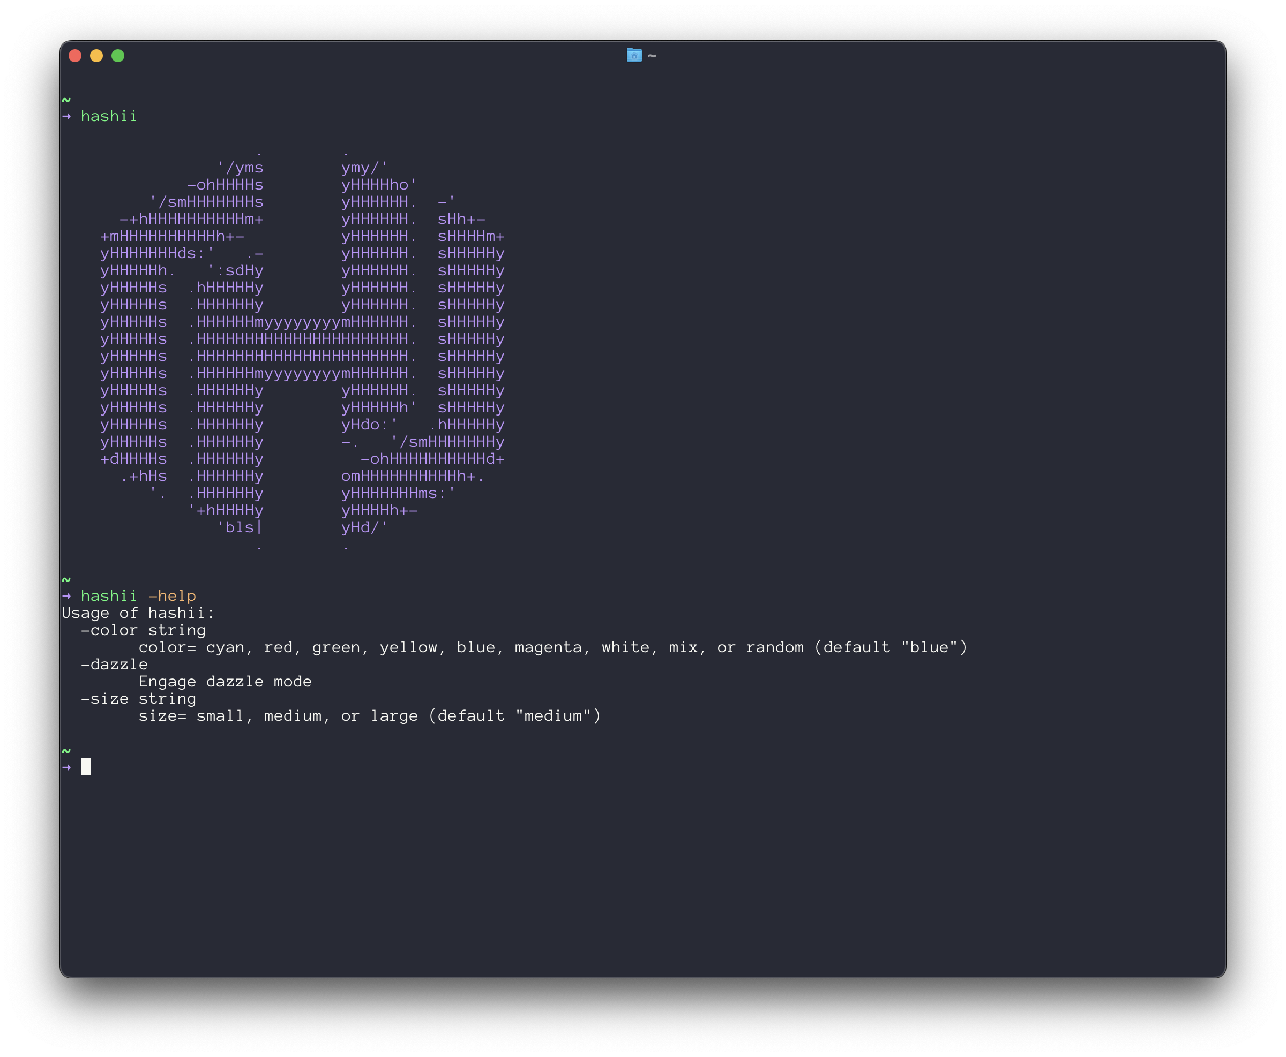The width and height of the screenshot is (1286, 1057).
Task: Click the -size string option line
Action: [138, 698]
